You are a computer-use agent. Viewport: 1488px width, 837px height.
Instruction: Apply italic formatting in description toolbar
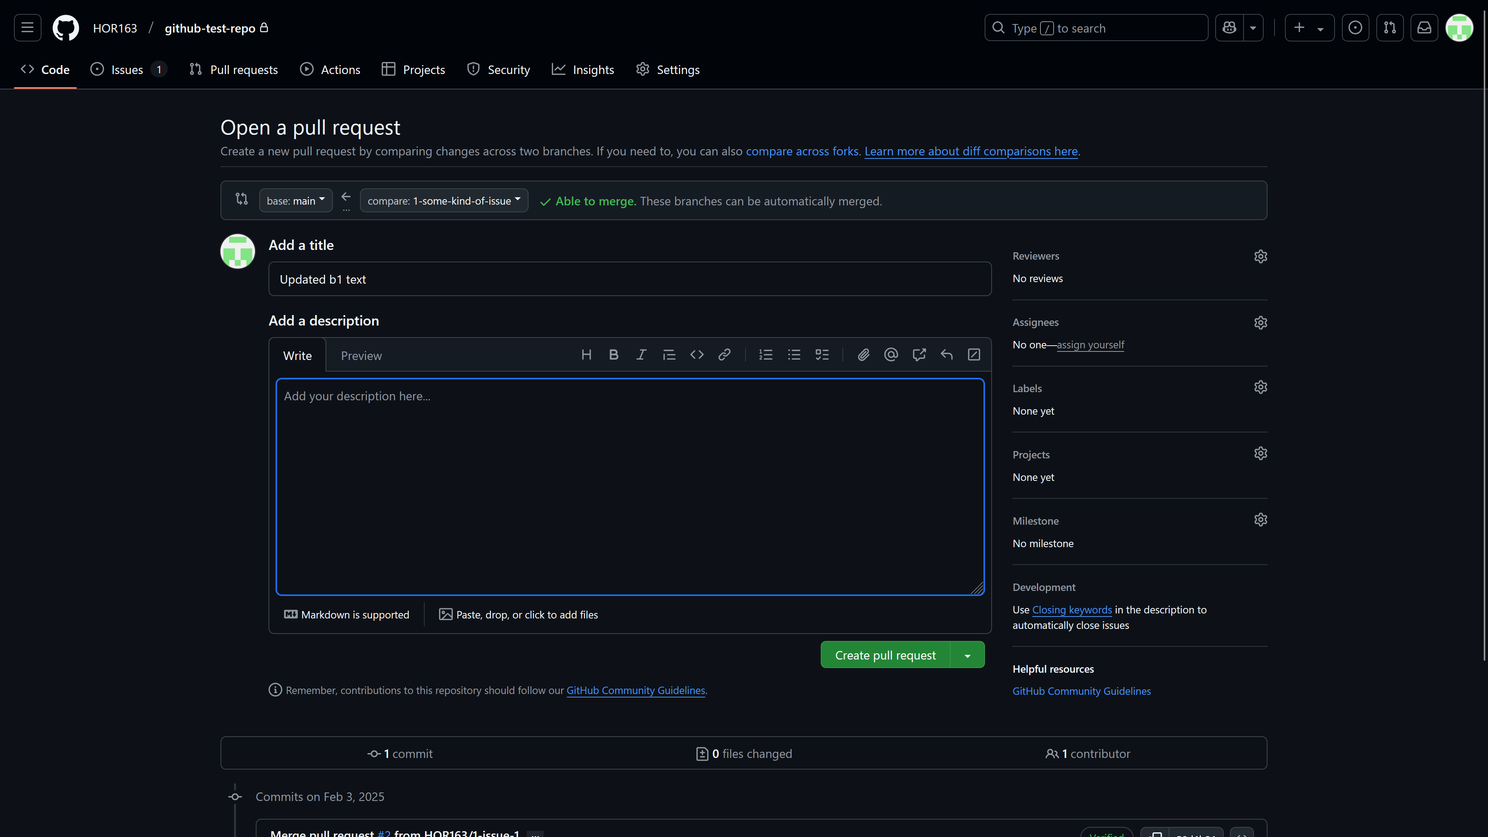coord(641,355)
